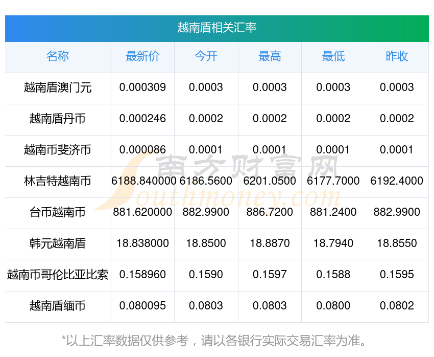The width and height of the screenshot is (434, 357).
Task: Click the disclaimer note below the table
Action: pos(214,341)
